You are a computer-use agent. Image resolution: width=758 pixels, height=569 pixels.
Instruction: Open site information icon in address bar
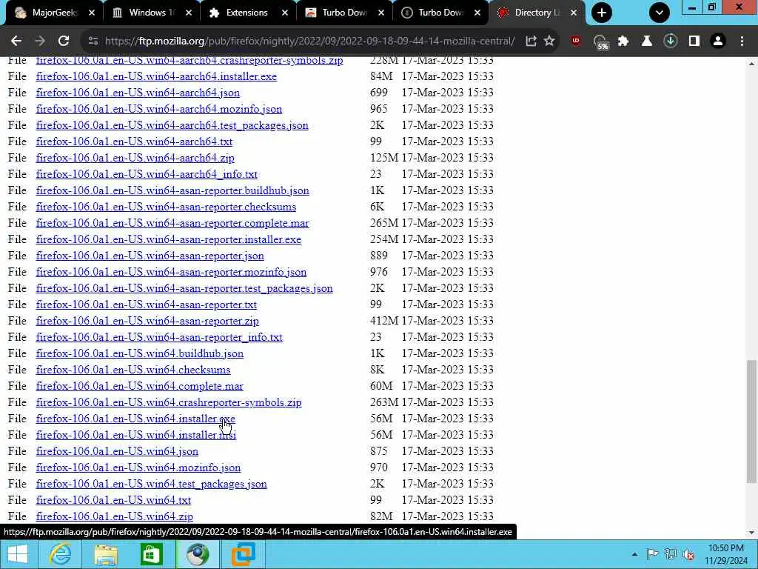(x=93, y=41)
